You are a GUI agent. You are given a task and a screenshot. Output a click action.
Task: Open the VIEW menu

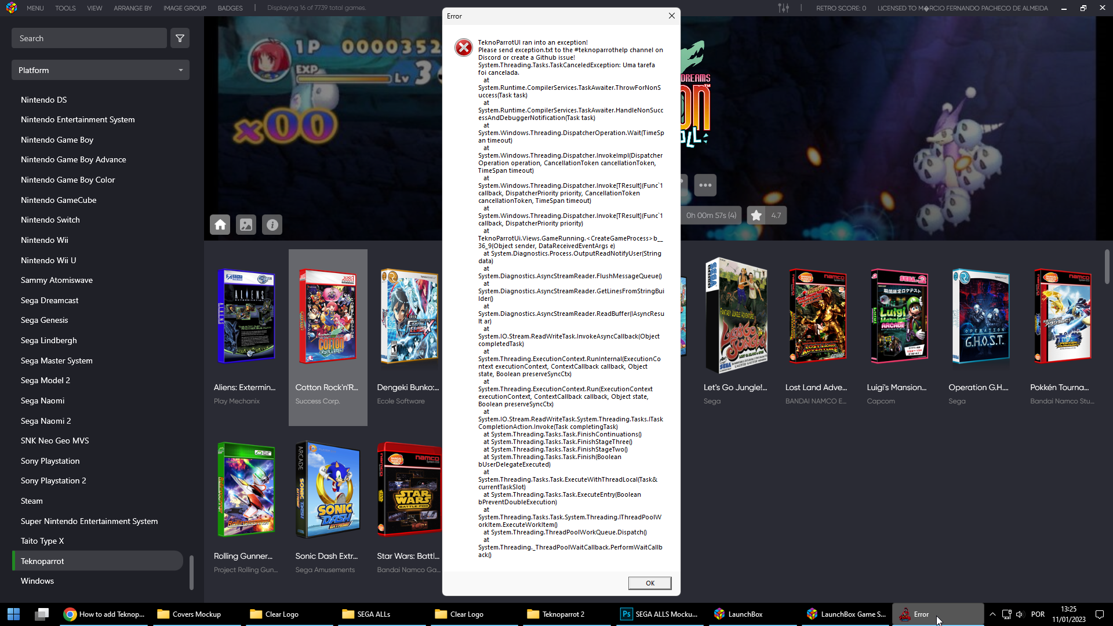pyautogui.click(x=94, y=8)
